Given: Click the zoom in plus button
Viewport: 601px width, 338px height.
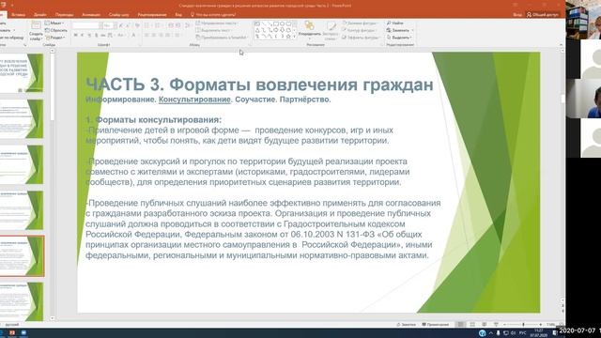Looking at the screenshot, I should [541, 325].
